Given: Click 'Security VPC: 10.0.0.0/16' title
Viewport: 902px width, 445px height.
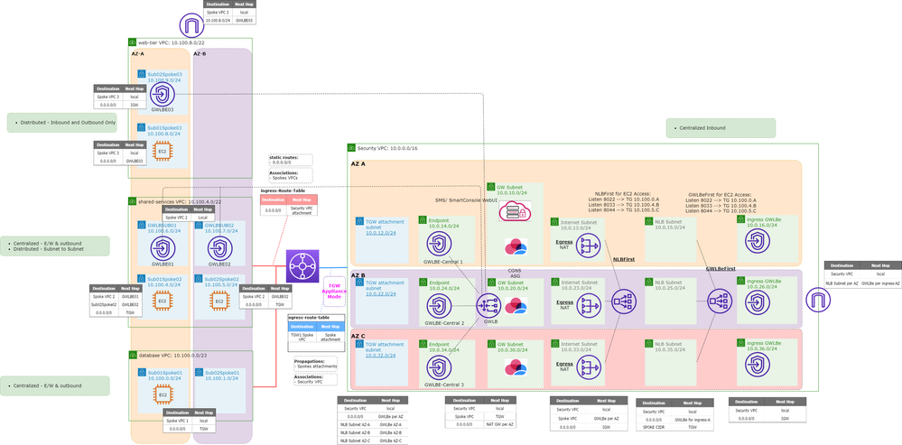Looking at the screenshot, I should [387, 148].
